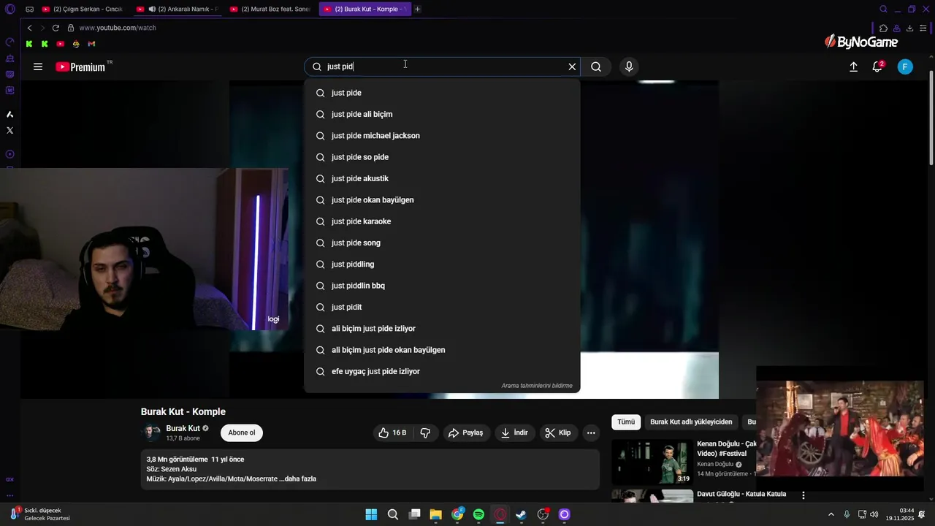Click the magnifier search submit button

pos(596,66)
